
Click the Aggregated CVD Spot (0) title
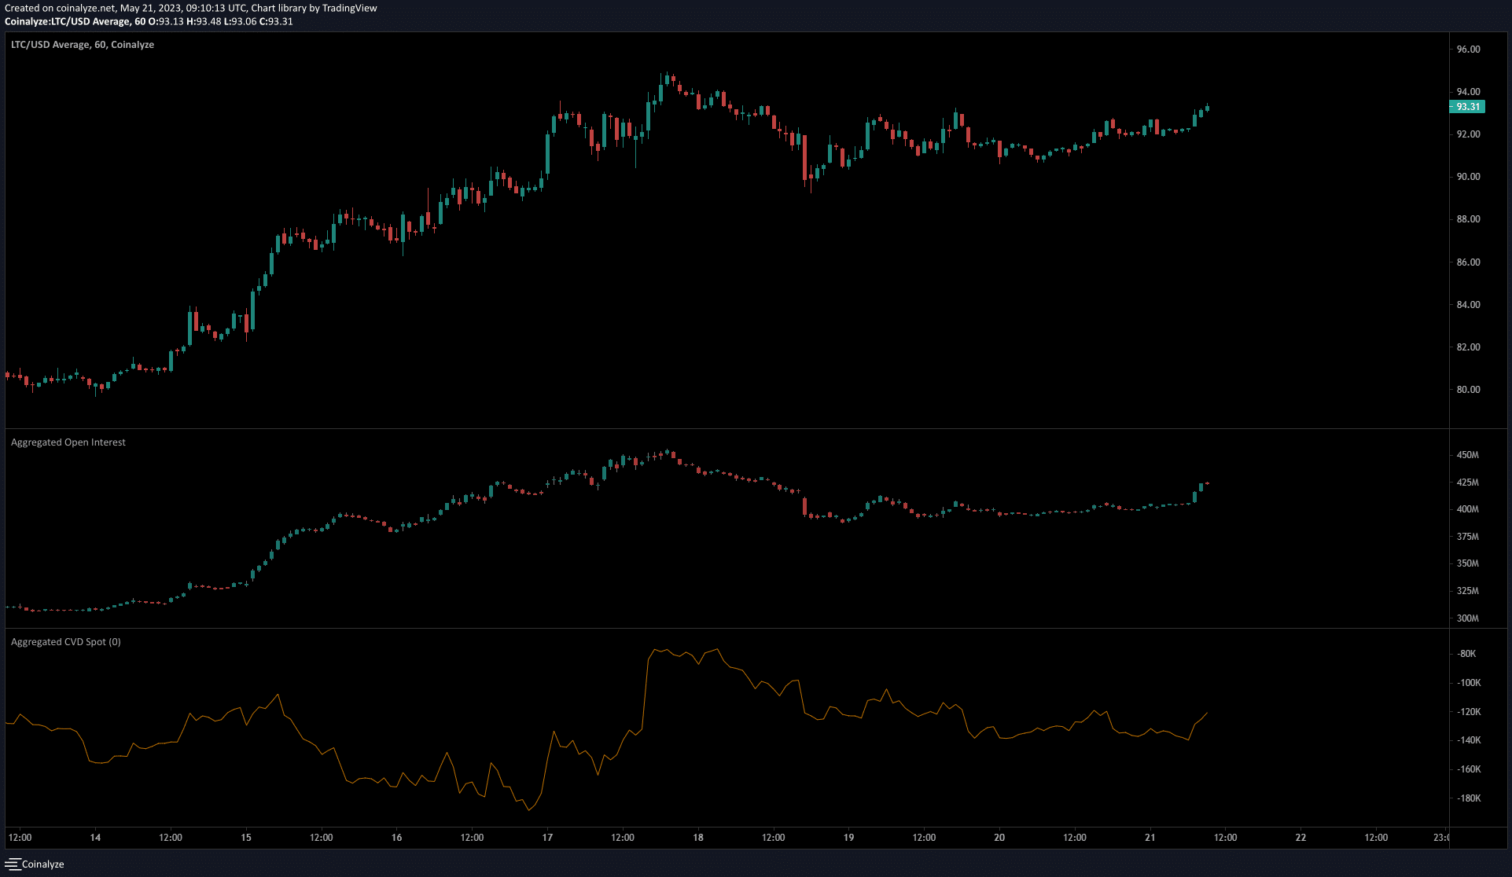[x=66, y=642]
